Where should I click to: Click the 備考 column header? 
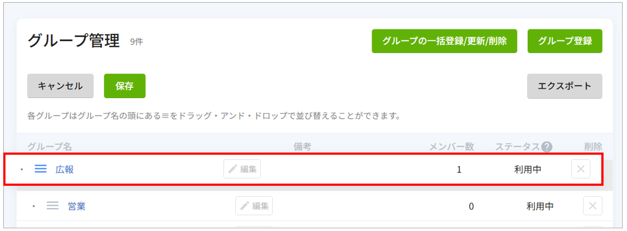(x=302, y=147)
